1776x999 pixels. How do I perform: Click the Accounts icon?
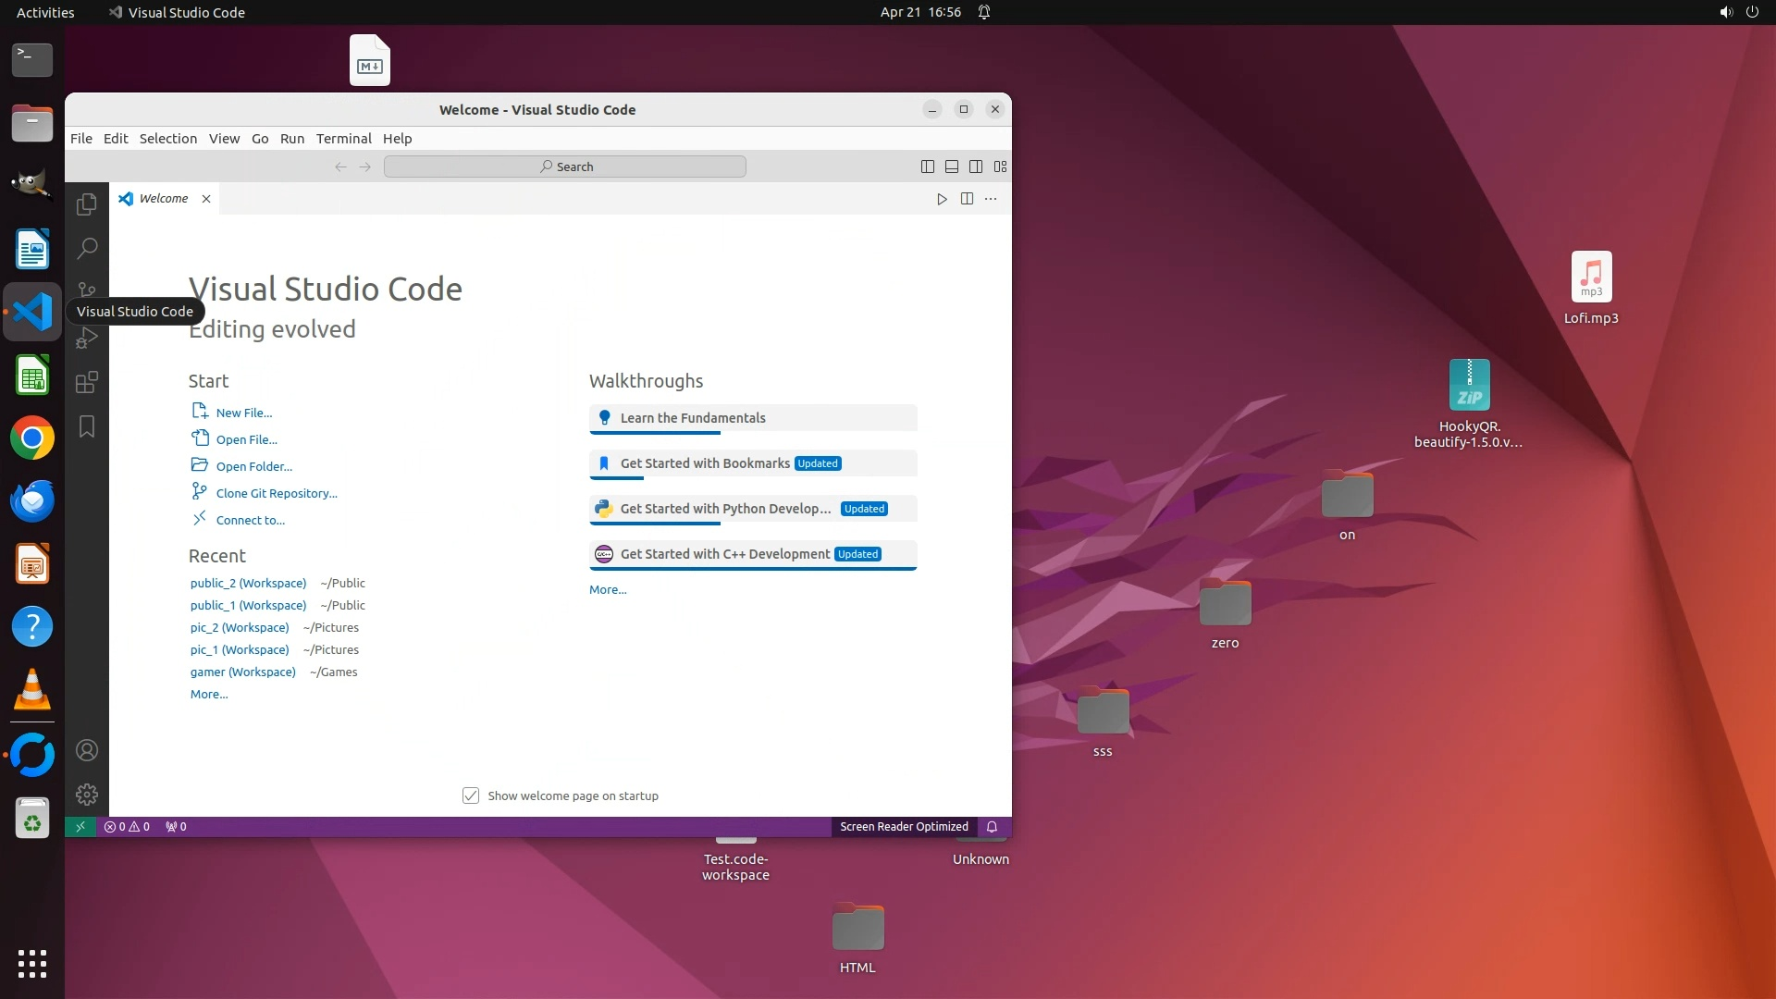point(87,750)
